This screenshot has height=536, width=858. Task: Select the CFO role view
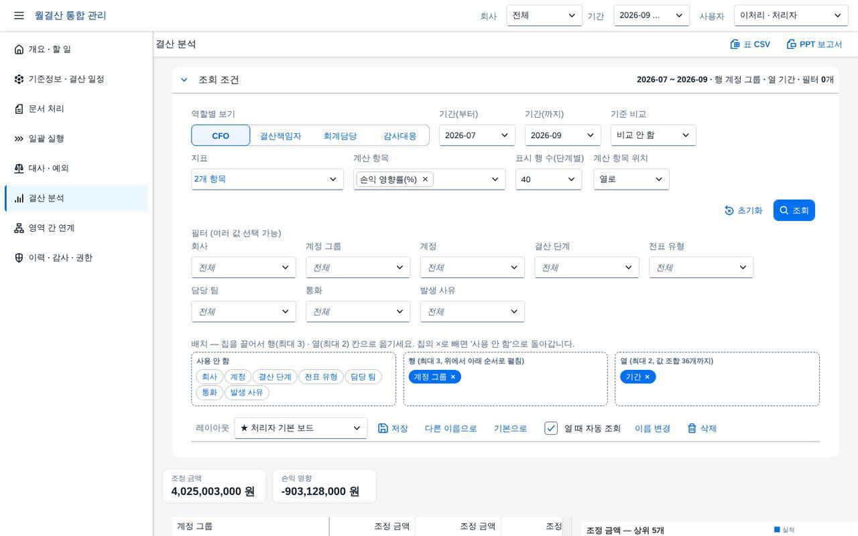click(x=221, y=135)
